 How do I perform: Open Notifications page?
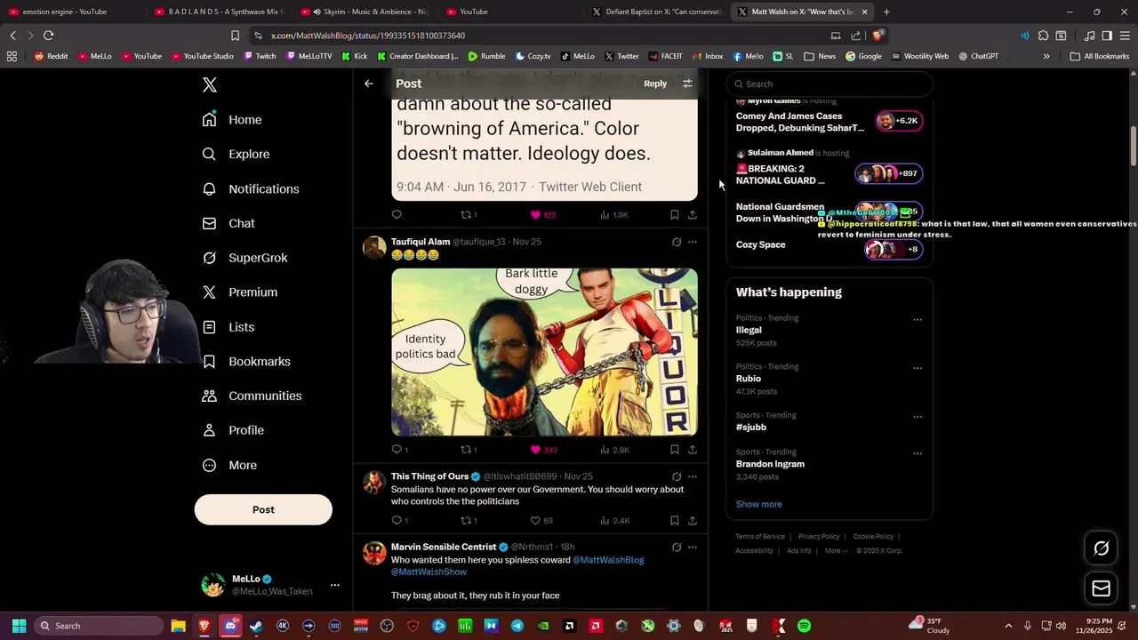[x=251, y=189]
